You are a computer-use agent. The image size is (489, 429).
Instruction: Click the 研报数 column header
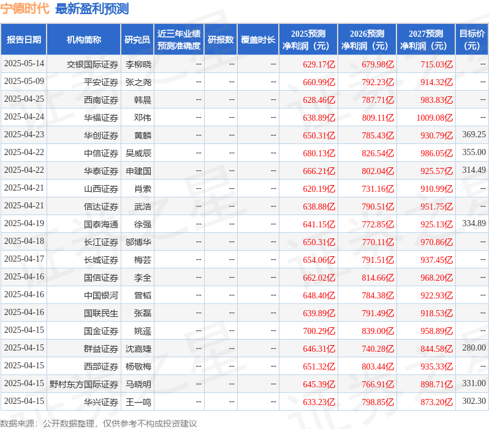pos(221,40)
